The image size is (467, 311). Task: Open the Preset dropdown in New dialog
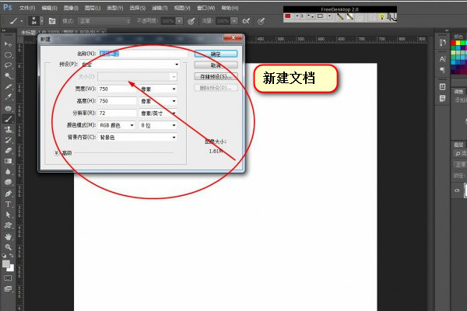click(130, 65)
